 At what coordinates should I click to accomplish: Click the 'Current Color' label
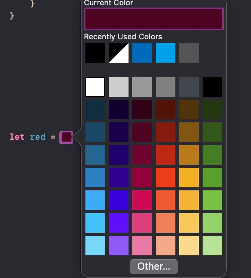point(108,3)
